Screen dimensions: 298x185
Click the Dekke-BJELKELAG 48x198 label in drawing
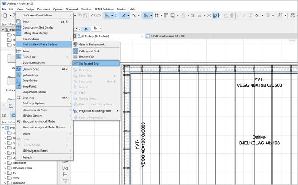(x=259, y=140)
